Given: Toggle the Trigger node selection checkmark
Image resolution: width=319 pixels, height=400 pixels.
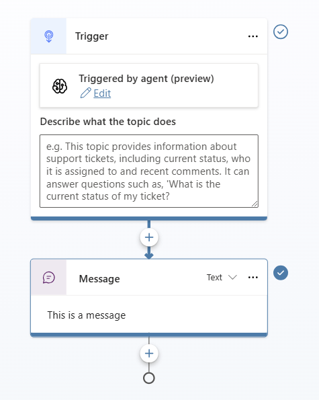Looking at the screenshot, I should pos(281,32).
